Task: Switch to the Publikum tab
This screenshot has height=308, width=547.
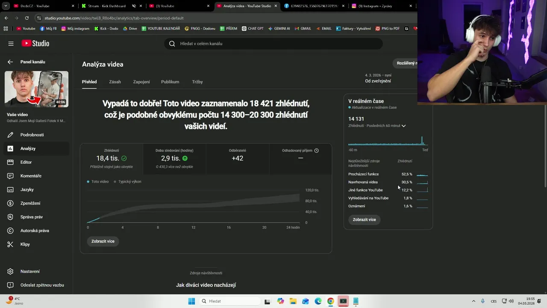Action: [170, 82]
